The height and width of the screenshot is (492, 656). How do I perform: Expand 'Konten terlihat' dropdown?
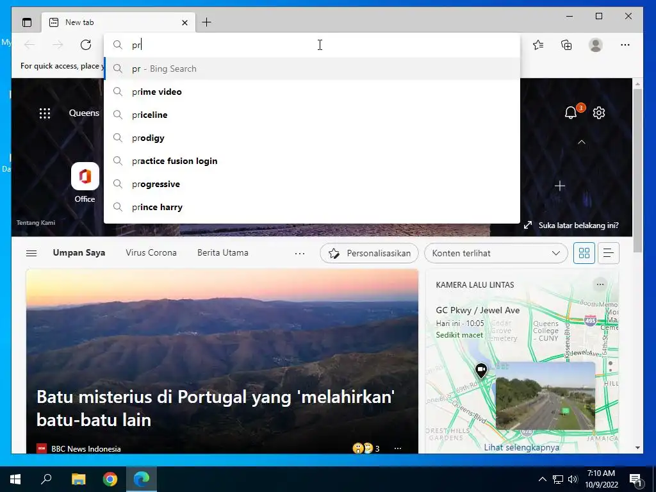[x=496, y=253]
